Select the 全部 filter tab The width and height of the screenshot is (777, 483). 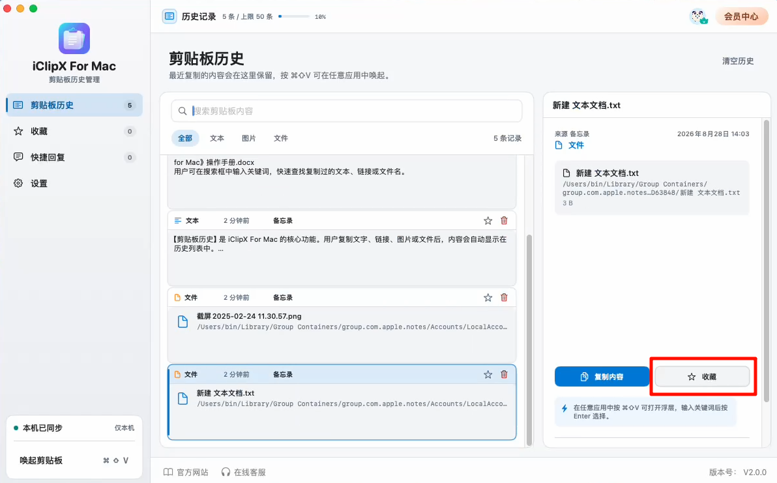185,138
